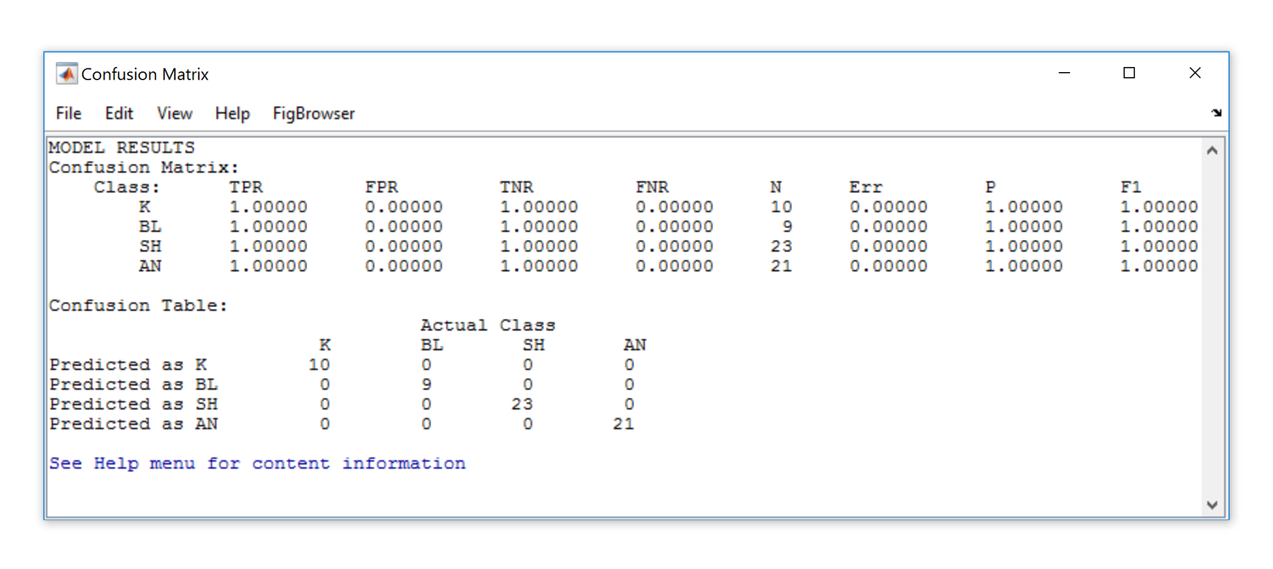The width and height of the screenshot is (1273, 569).
Task: Open the FigBrowser menu
Action: [313, 114]
